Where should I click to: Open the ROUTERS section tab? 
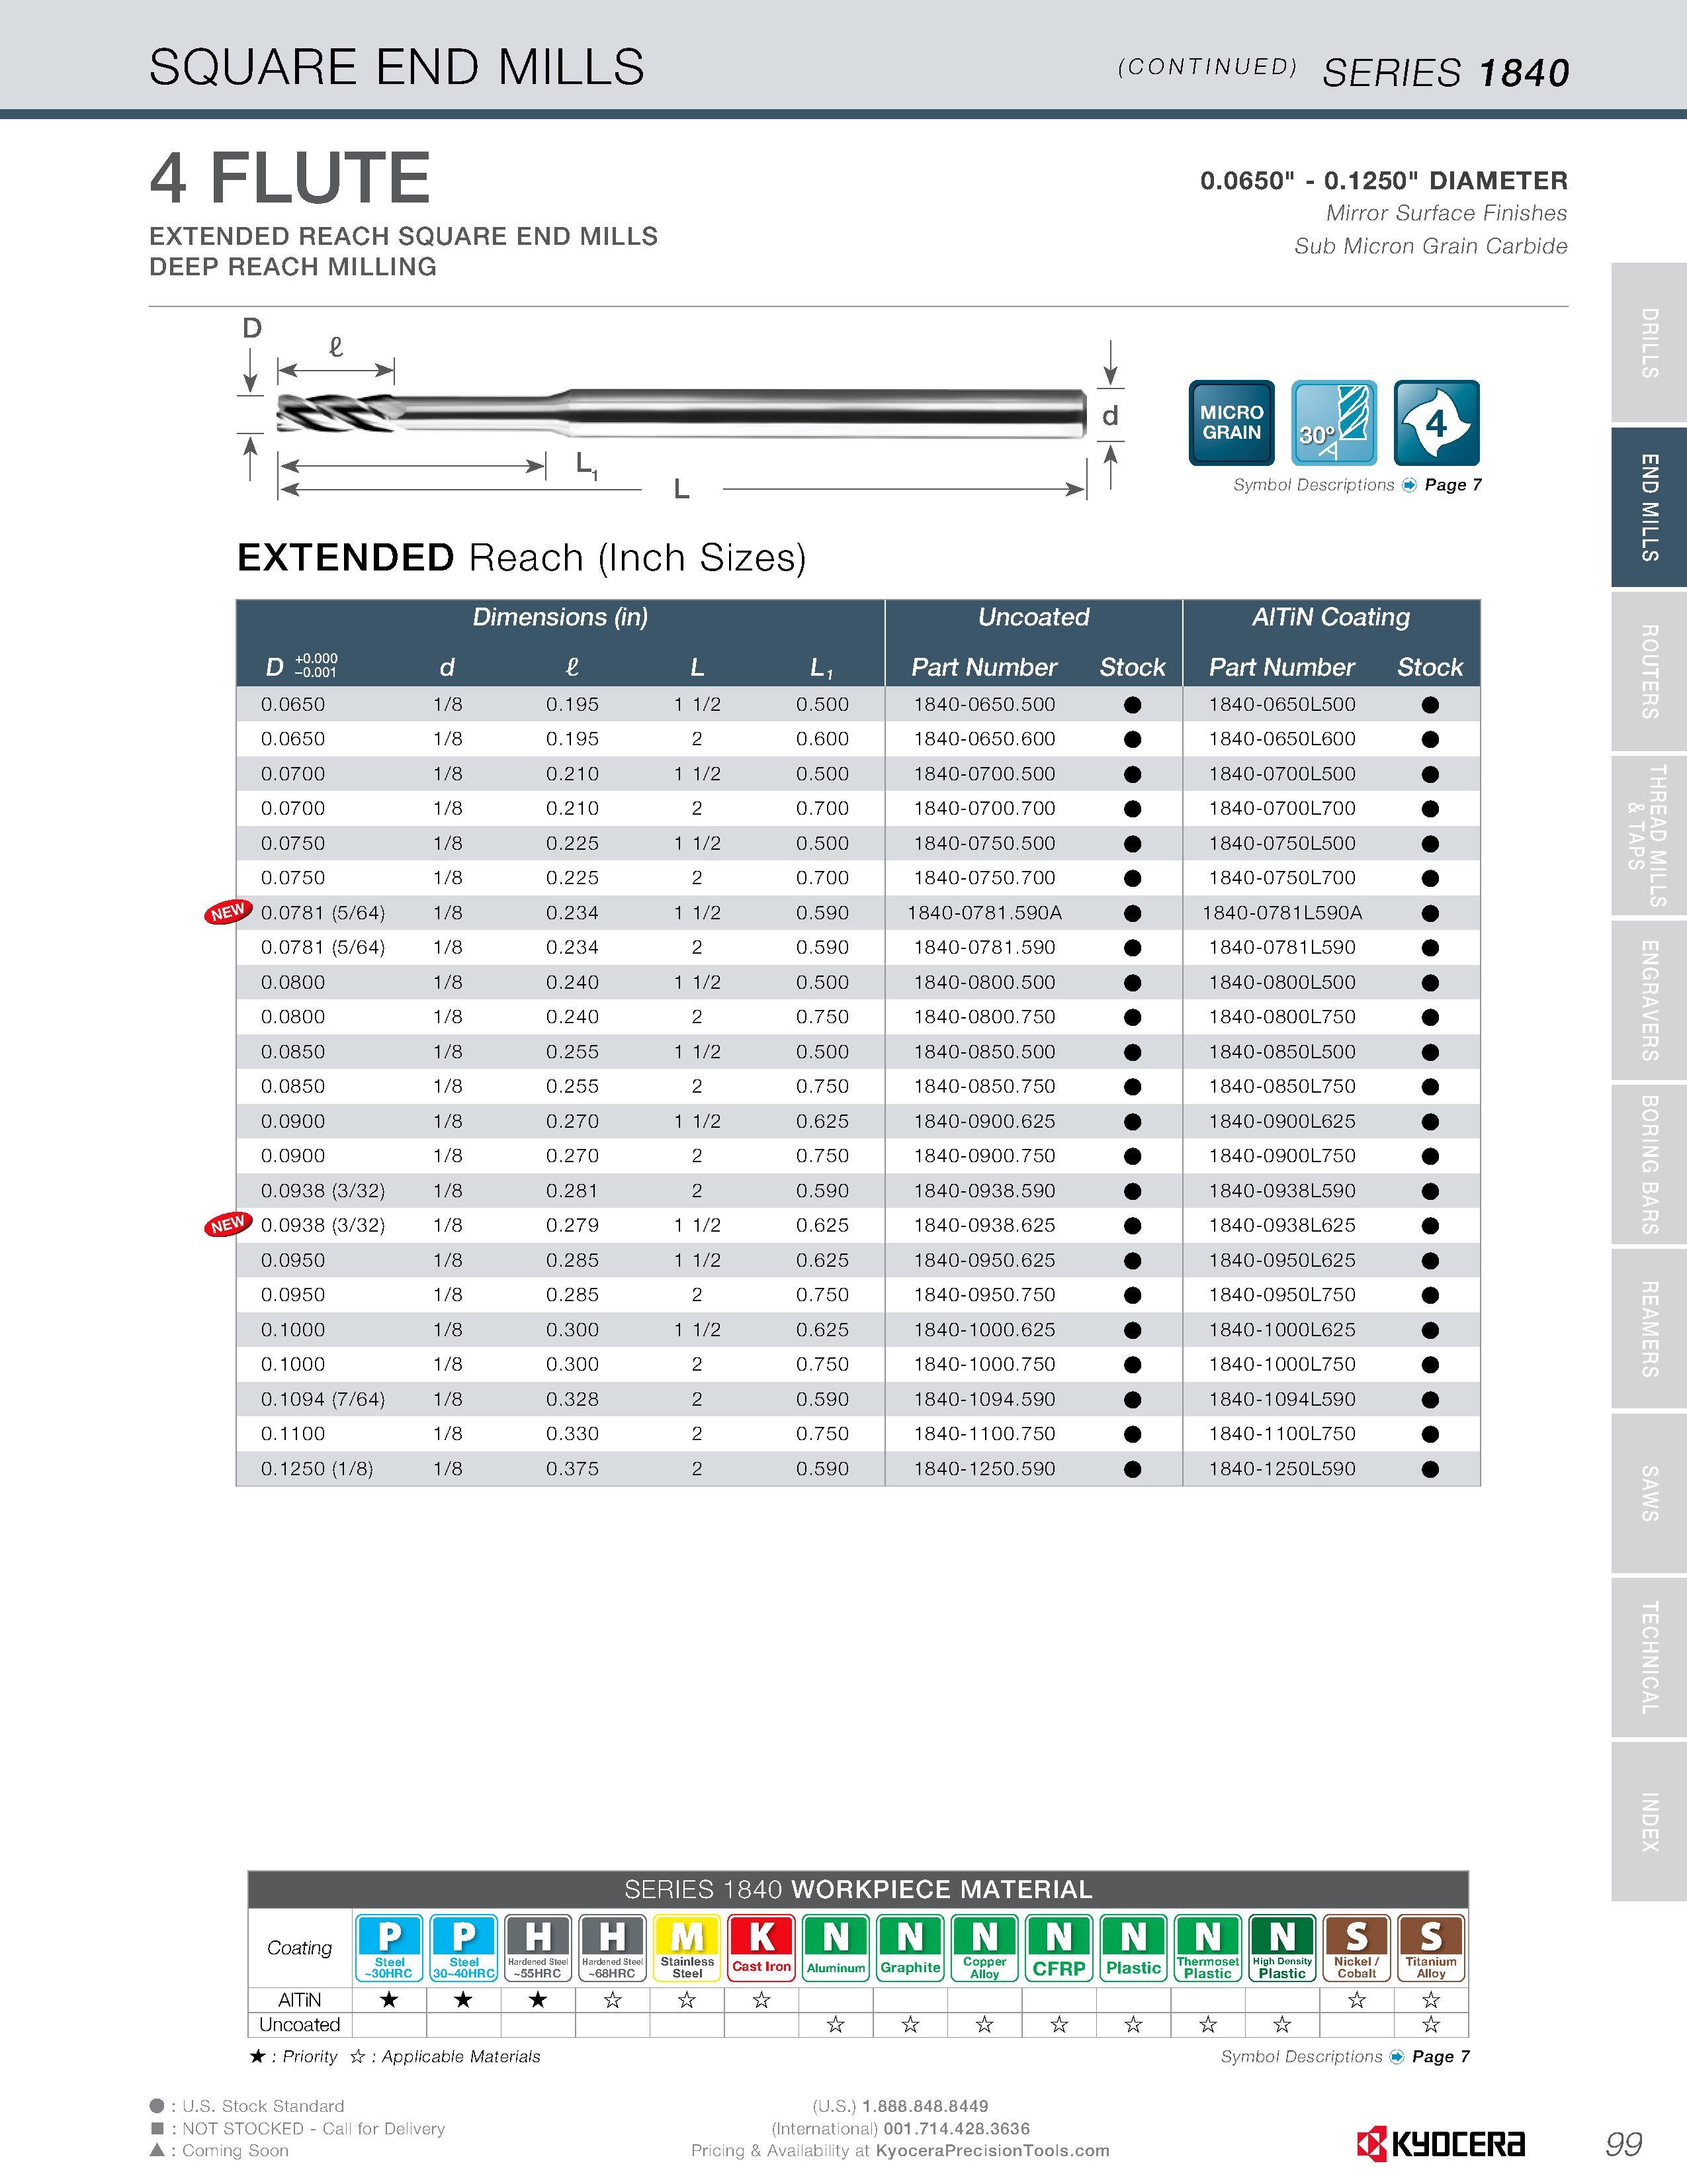(1649, 671)
